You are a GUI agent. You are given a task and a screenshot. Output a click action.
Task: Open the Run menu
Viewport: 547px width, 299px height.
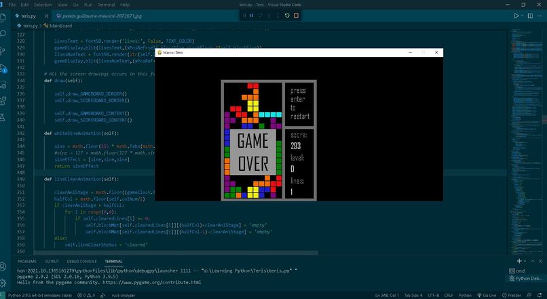point(88,5)
